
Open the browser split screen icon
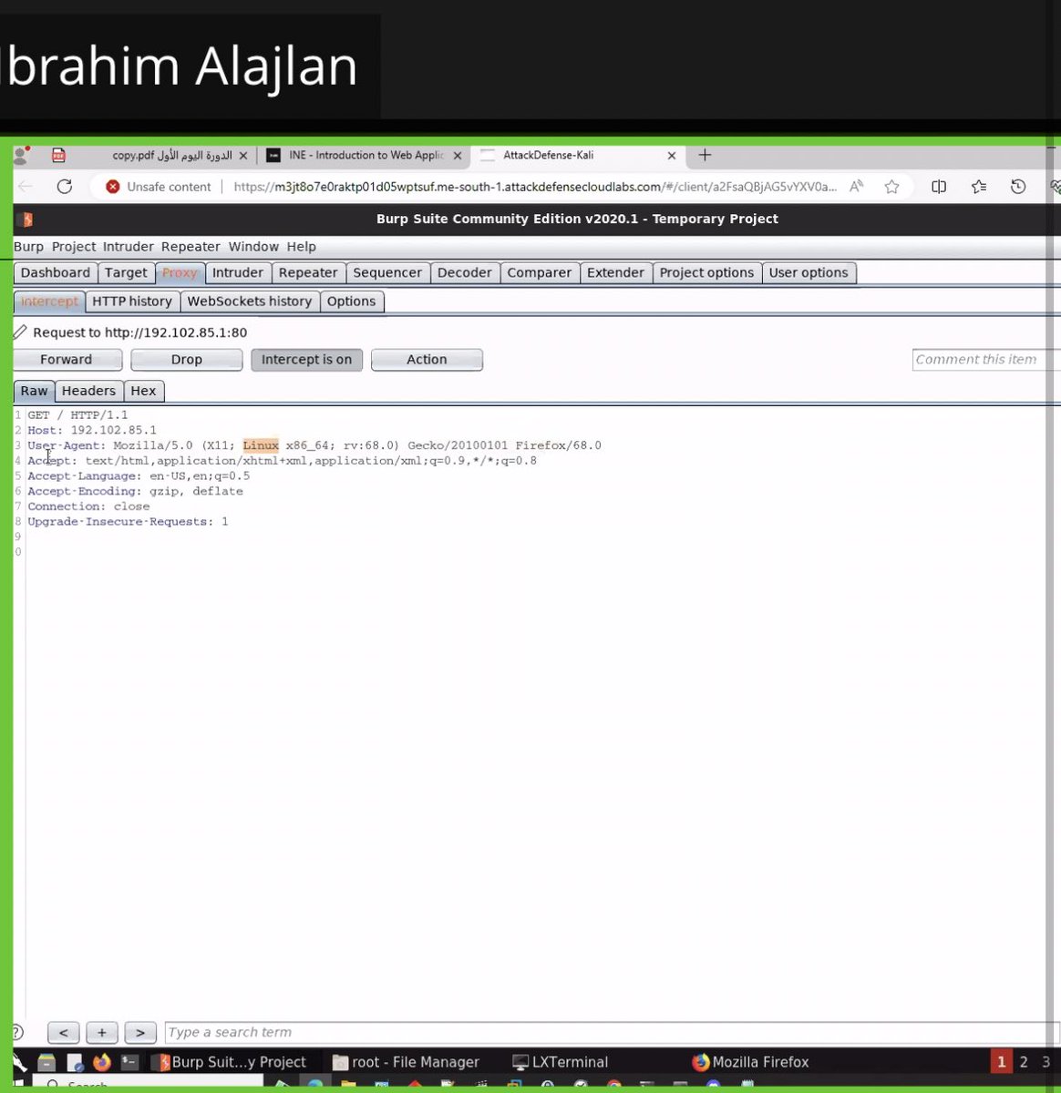pyautogui.click(x=939, y=187)
